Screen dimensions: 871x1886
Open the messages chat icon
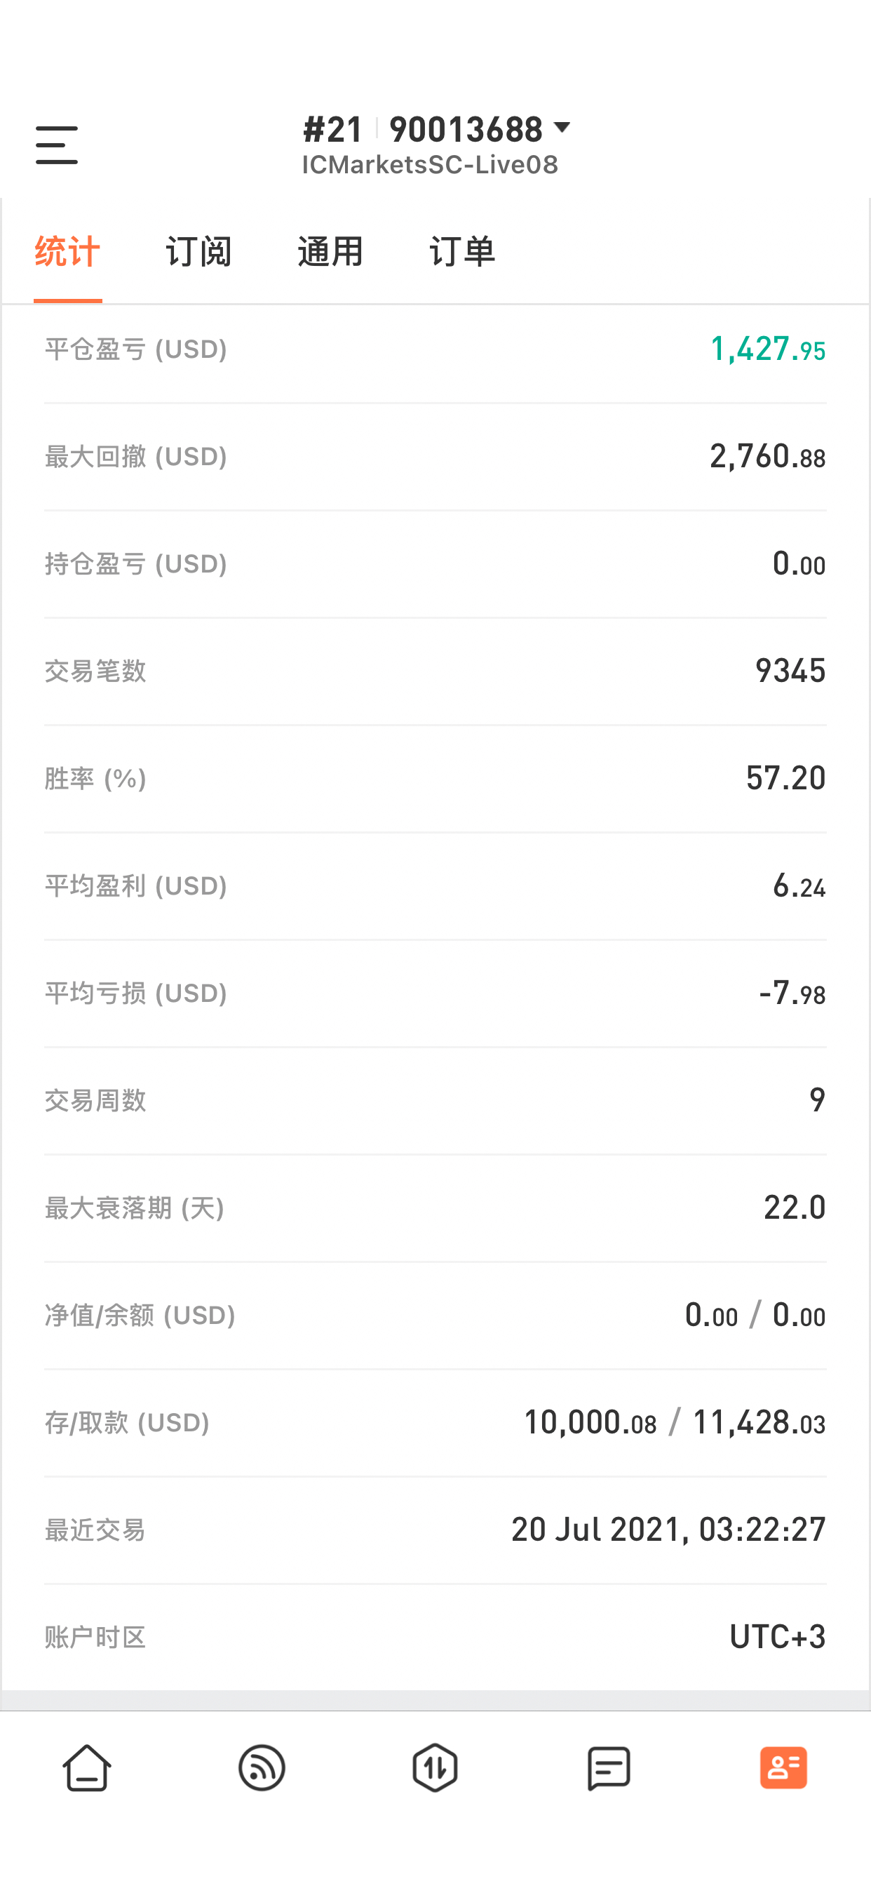(x=609, y=1768)
